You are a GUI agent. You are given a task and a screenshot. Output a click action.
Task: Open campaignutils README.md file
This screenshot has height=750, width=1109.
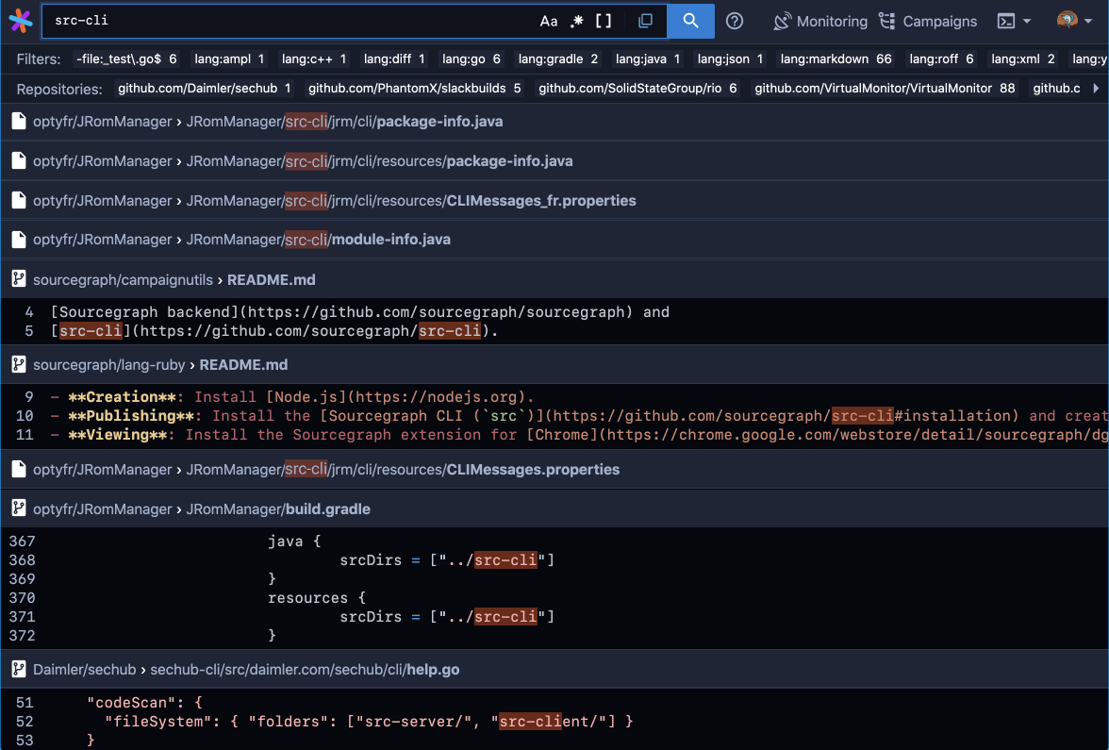271,280
